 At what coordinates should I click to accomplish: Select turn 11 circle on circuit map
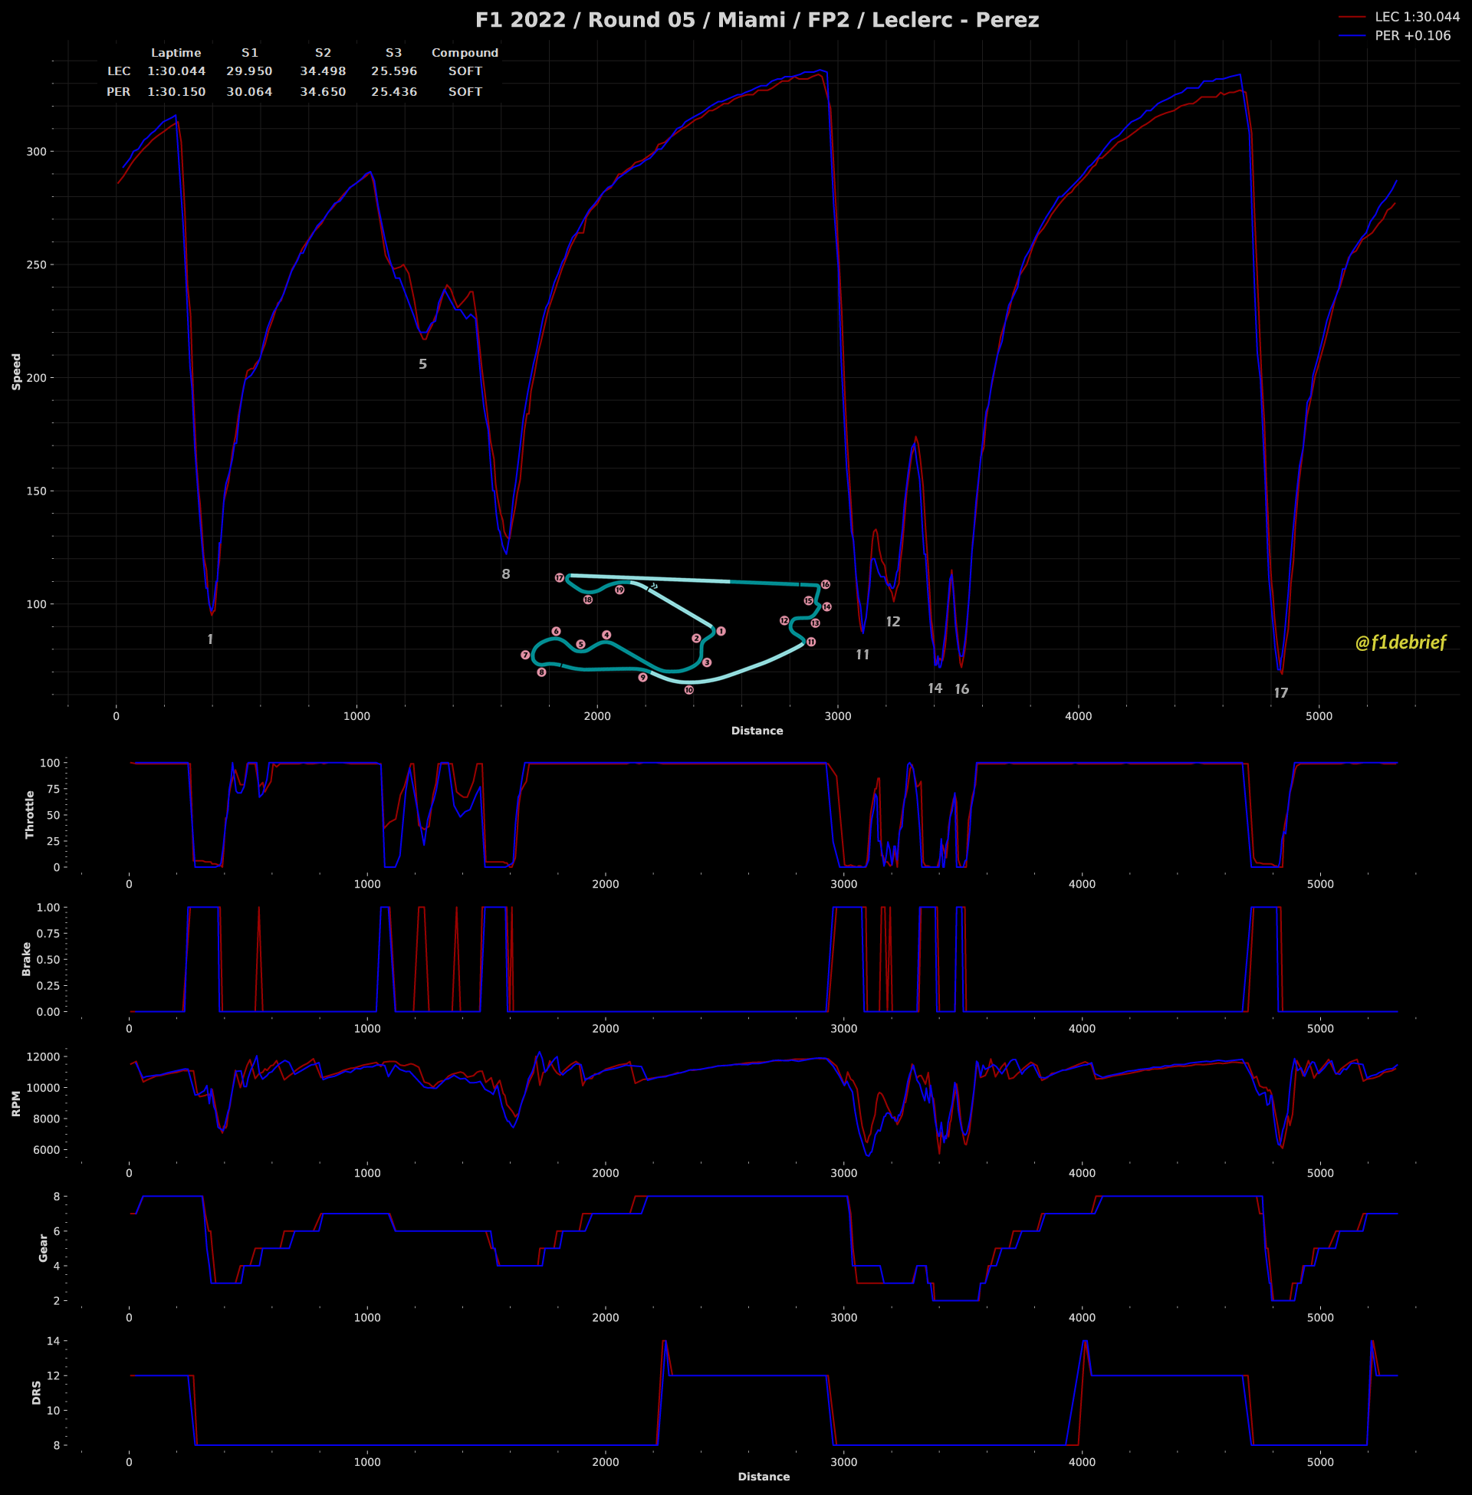click(x=811, y=642)
